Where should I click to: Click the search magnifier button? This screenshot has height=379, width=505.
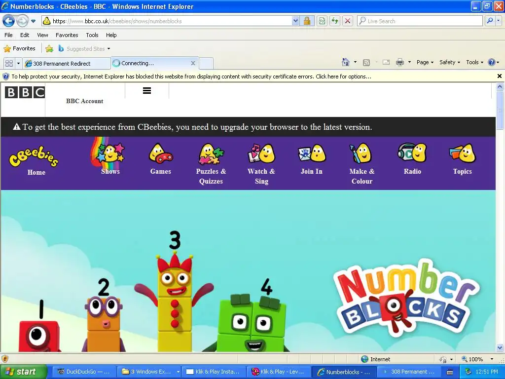[x=490, y=21]
